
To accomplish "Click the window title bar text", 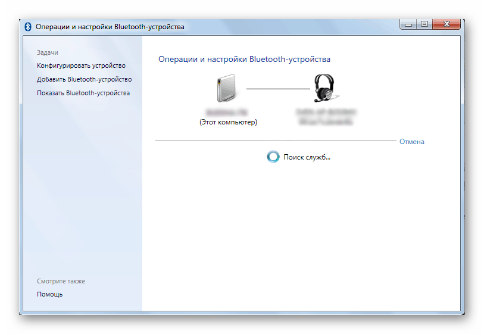I will (x=110, y=27).
